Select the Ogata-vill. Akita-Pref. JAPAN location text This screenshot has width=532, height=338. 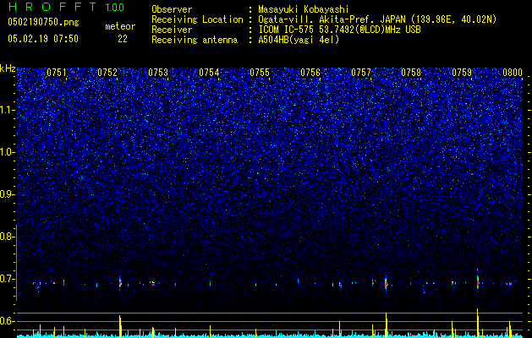(x=377, y=19)
